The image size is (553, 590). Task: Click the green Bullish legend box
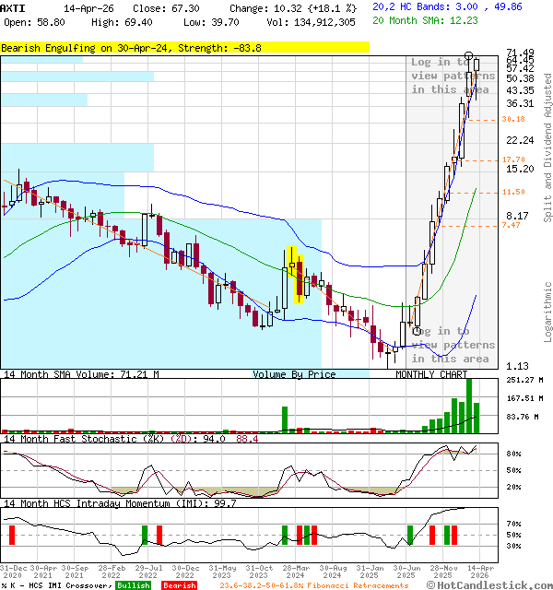click(133, 585)
